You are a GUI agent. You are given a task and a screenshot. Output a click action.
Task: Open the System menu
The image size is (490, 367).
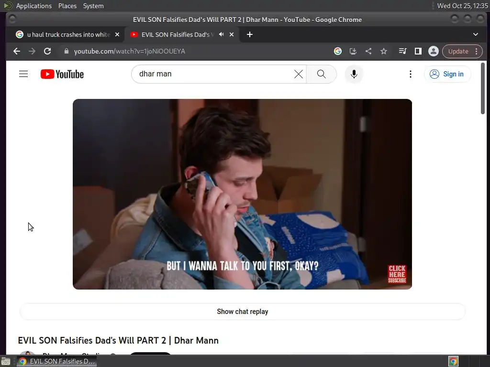[x=93, y=6]
